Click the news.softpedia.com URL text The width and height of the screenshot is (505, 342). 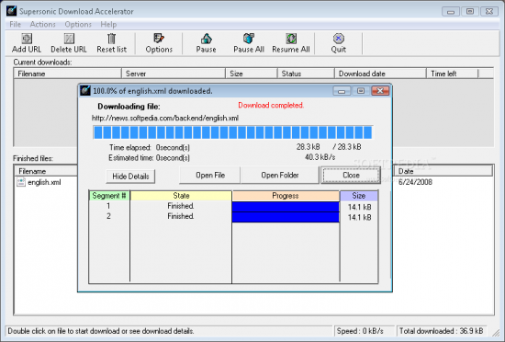165,118
